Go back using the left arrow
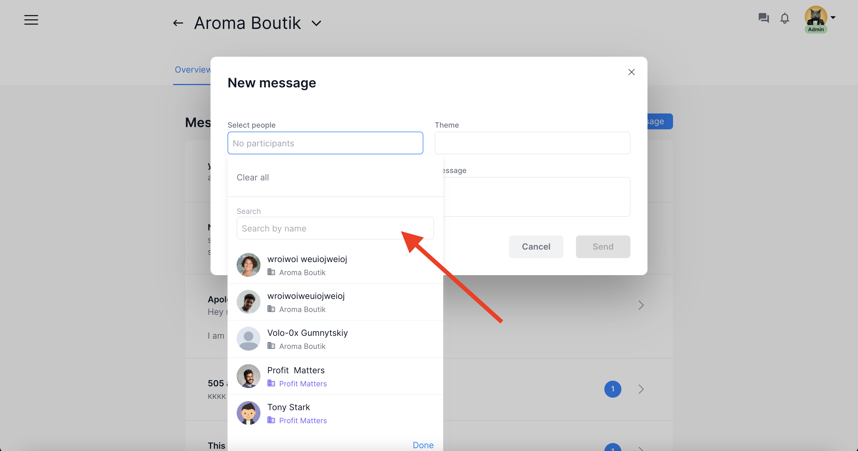This screenshot has height=451, width=858. (178, 23)
